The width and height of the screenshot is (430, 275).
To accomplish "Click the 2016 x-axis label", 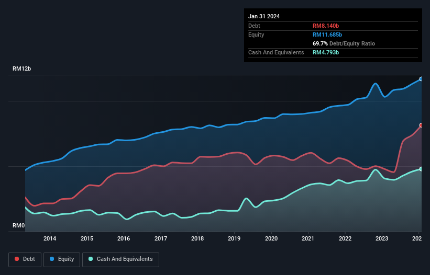I will coord(124,238).
